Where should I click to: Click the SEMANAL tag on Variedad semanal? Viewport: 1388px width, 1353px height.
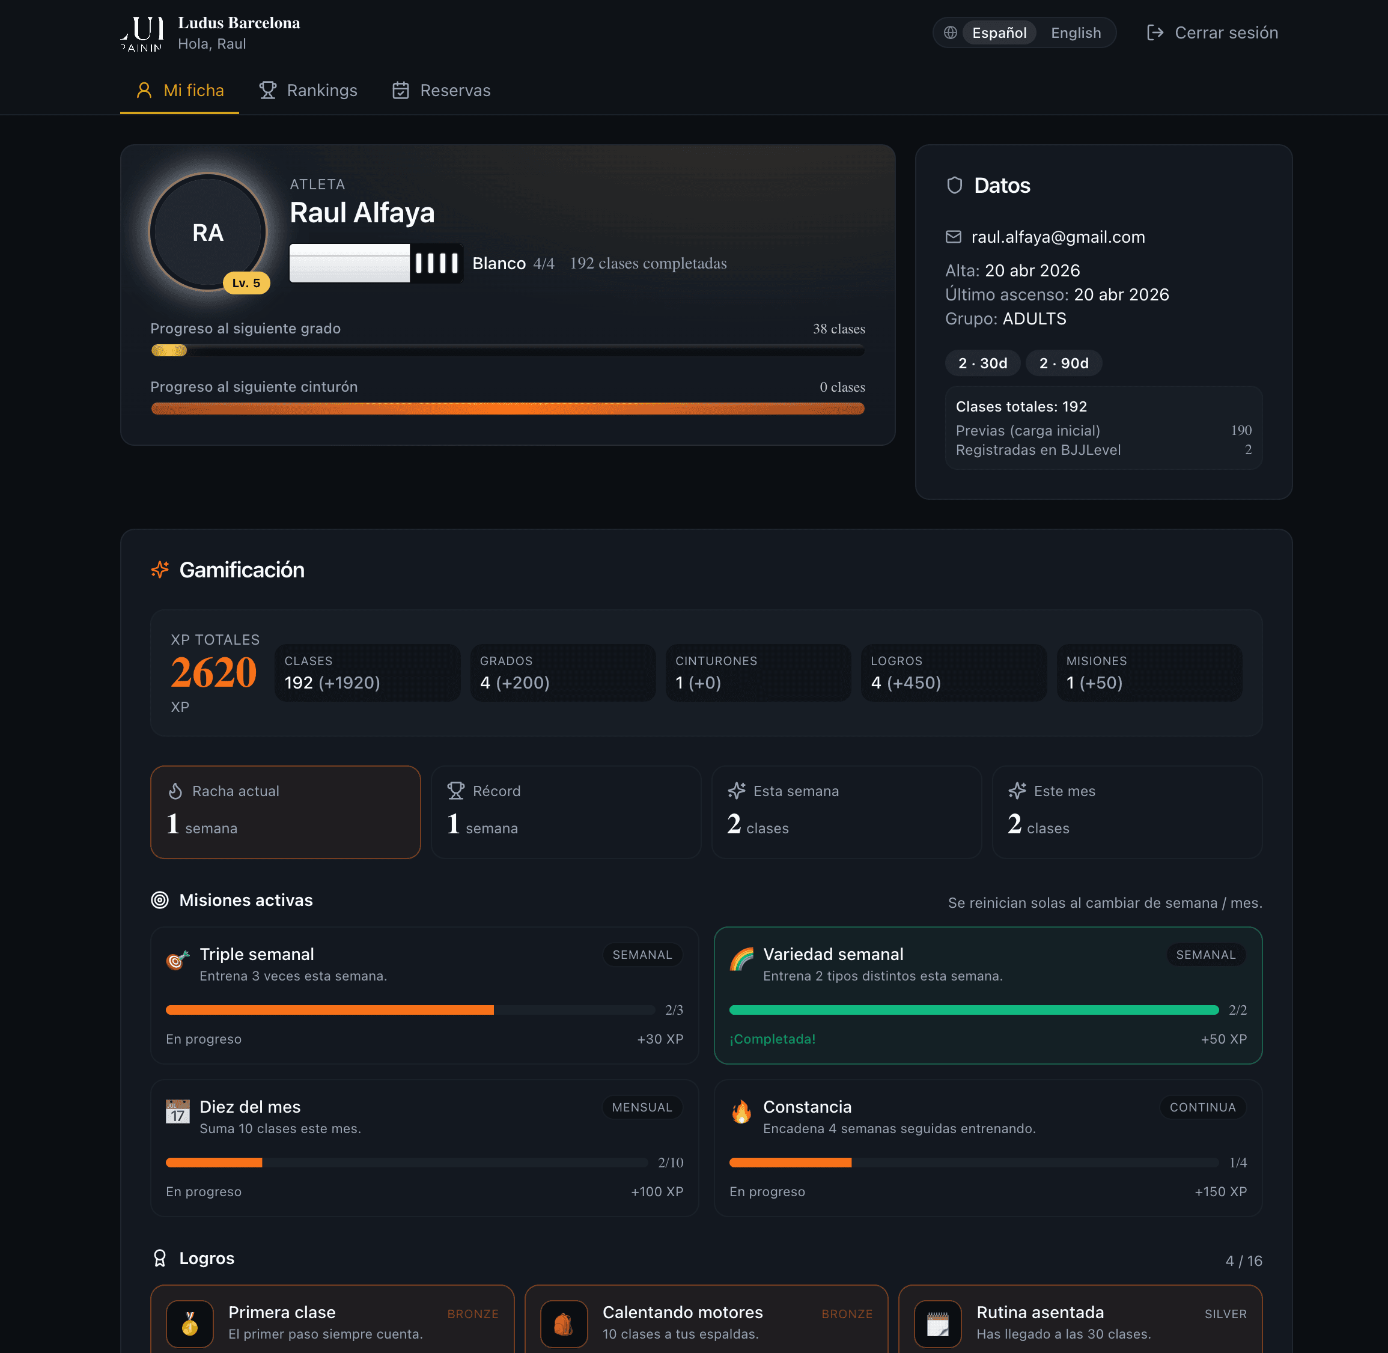(x=1206, y=955)
